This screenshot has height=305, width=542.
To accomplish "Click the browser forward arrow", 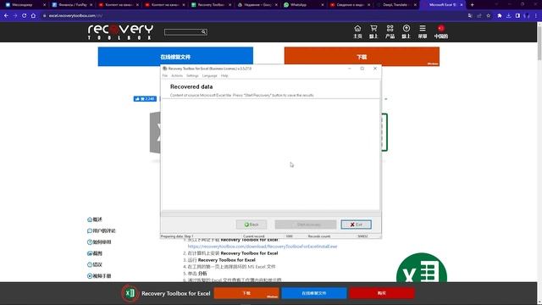I will (x=15, y=15).
